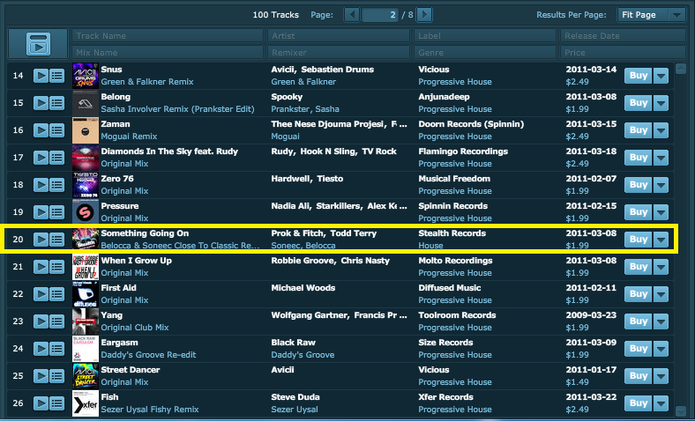Expand buy options for Zero 76
Image resolution: width=695 pixels, height=421 pixels.
pos(661,185)
